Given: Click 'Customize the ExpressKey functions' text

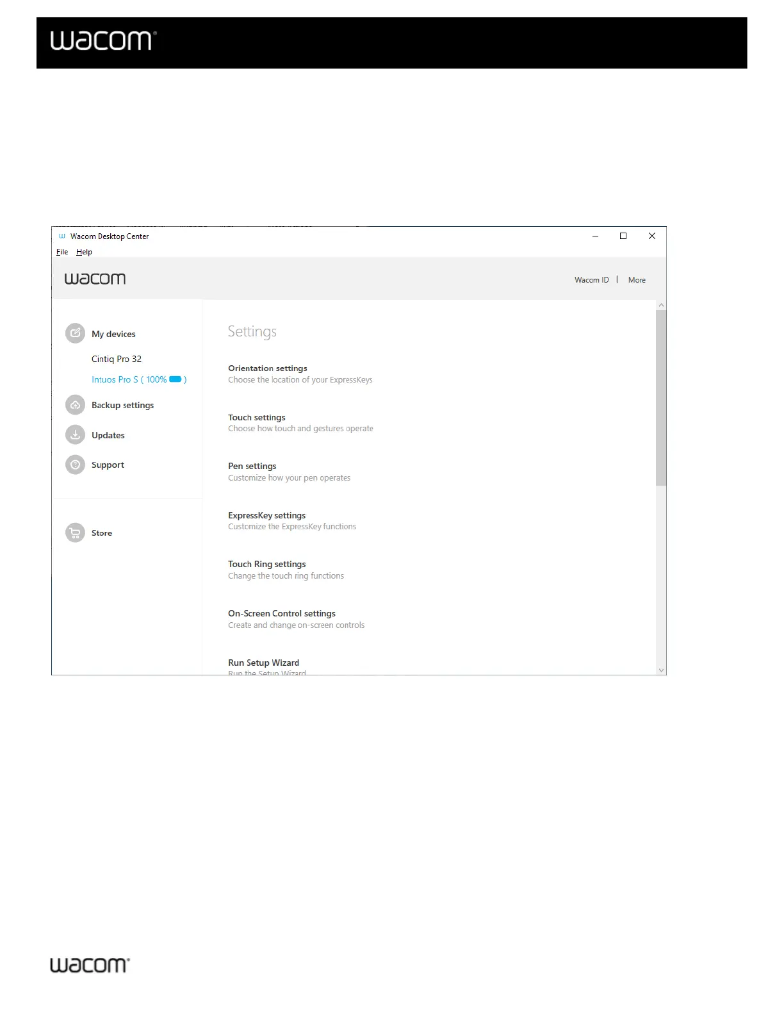Looking at the screenshot, I should coord(292,527).
